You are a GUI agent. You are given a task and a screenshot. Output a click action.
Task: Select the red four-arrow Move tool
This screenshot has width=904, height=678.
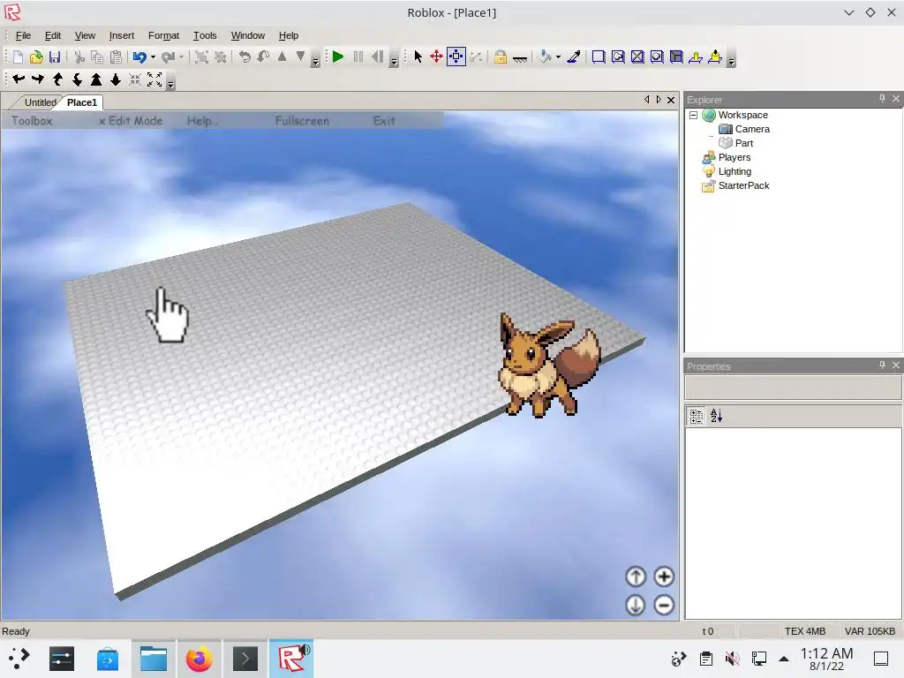pos(436,56)
